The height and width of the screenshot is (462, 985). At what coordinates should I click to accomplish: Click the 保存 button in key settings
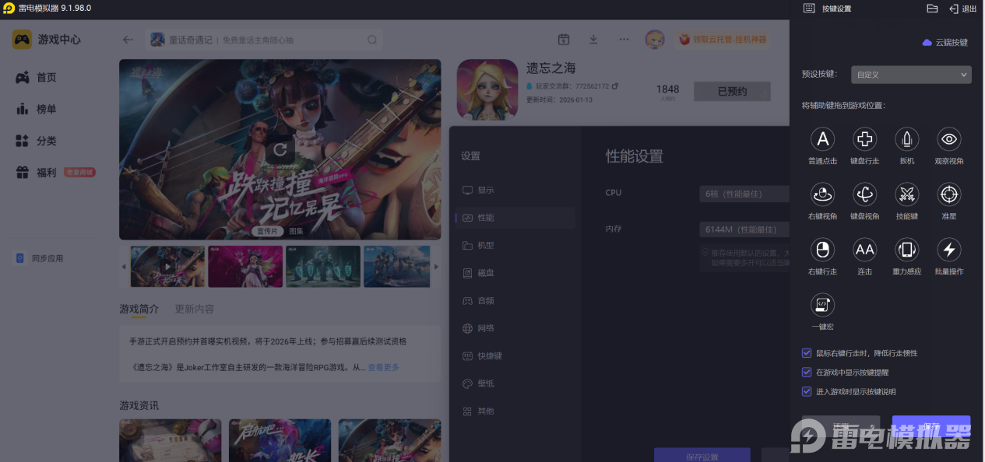tap(931, 427)
